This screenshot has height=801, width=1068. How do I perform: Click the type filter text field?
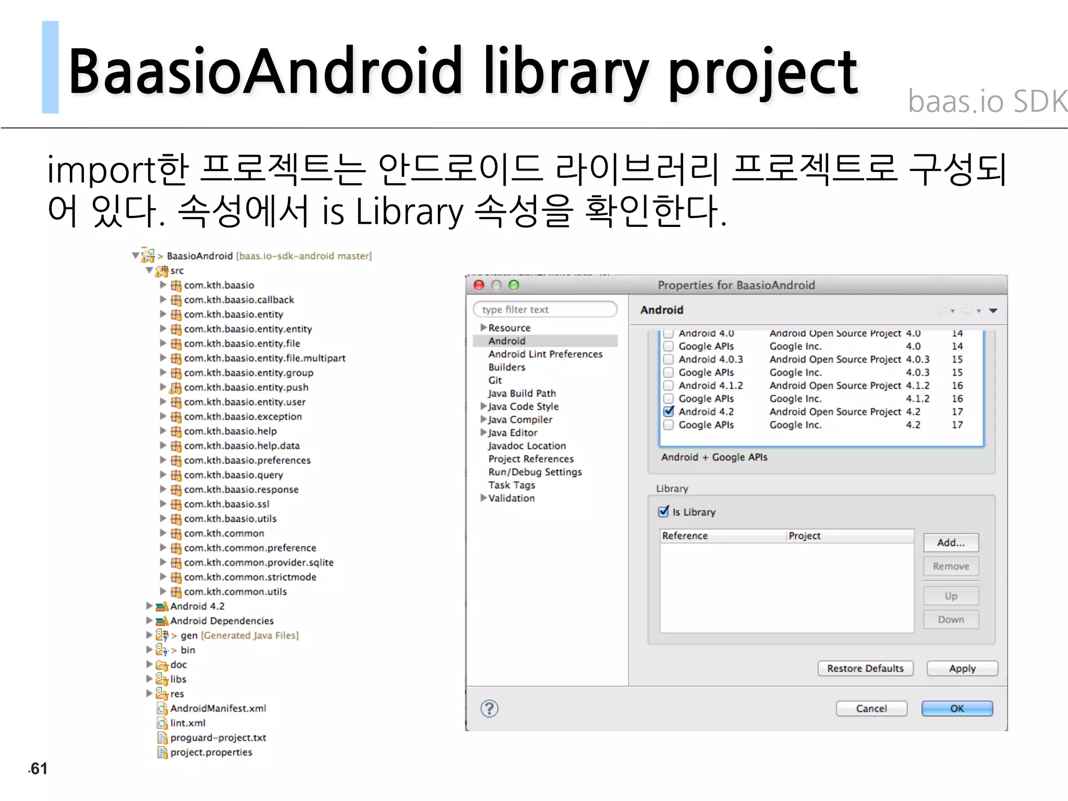pyautogui.click(x=545, y=309)
